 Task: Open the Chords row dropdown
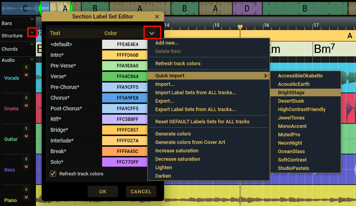(32, 44)
